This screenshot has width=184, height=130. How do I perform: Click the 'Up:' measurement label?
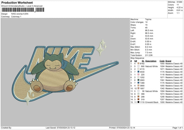(132, 36)
